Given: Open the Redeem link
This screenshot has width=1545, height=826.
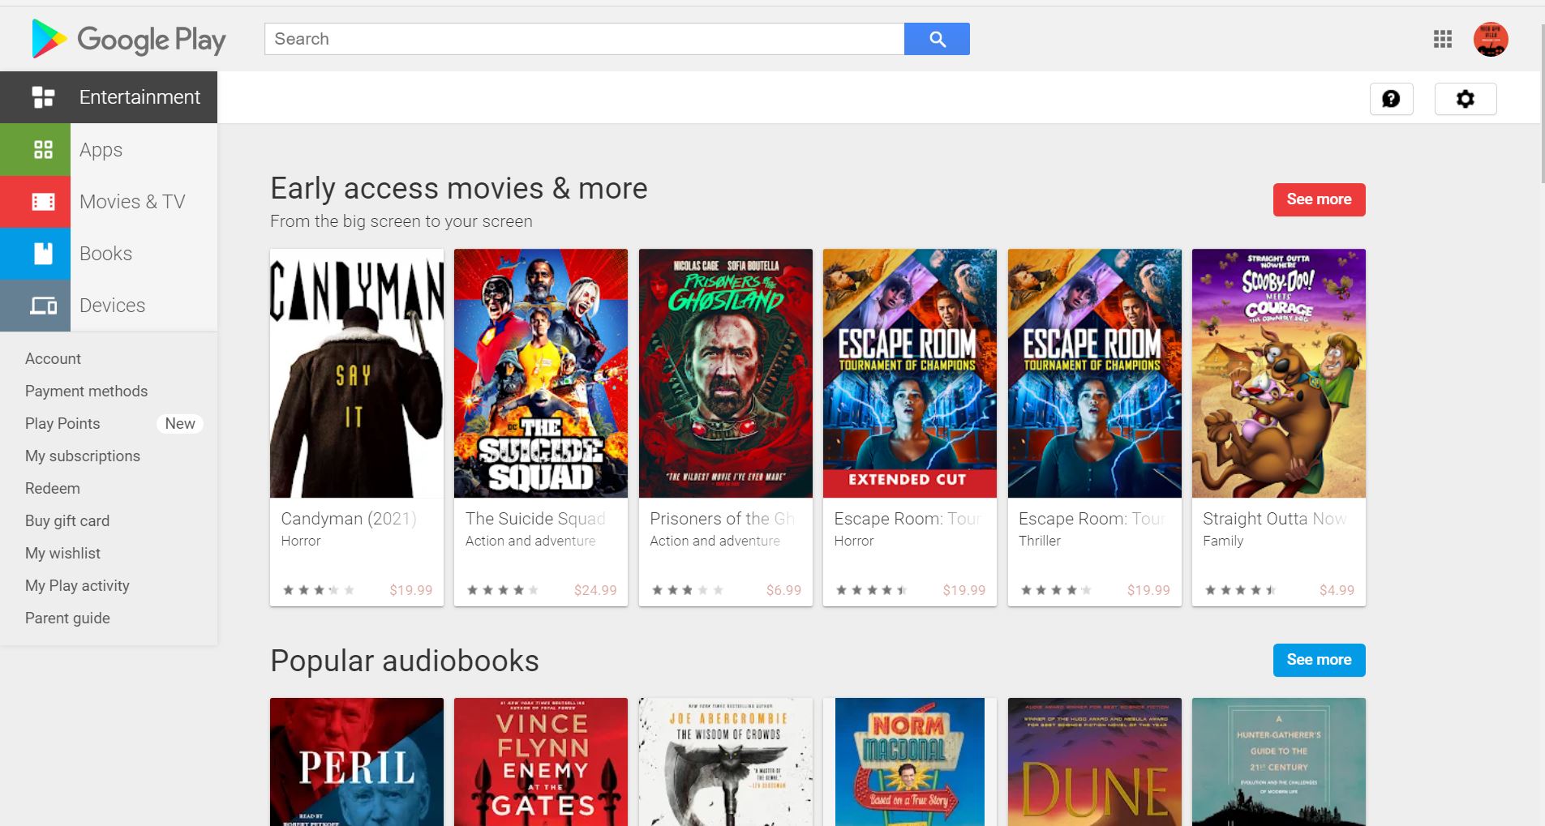Looking at the screenshot, I should tap(52, 488).
